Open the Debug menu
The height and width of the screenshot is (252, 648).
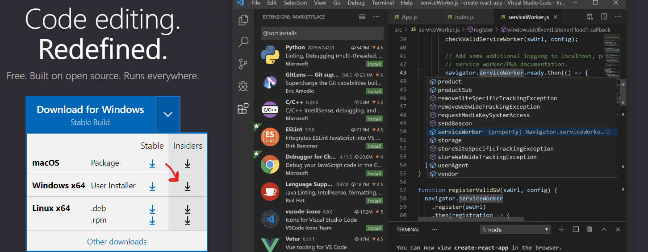pyautogui.click(x=356, y=3)
